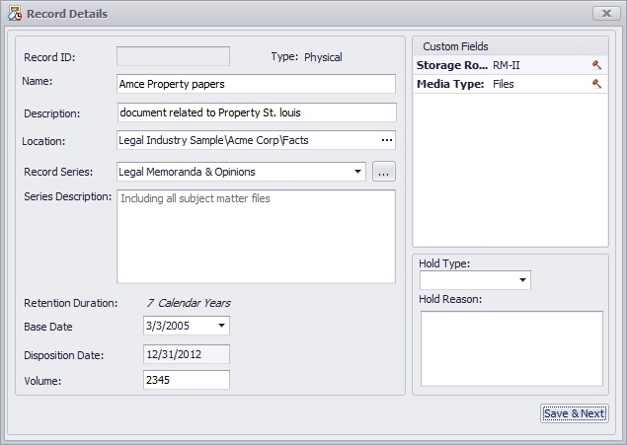Click the Series Description text area
The width and height of the screenshot is (627, 445).
click(x=255, y=237)
